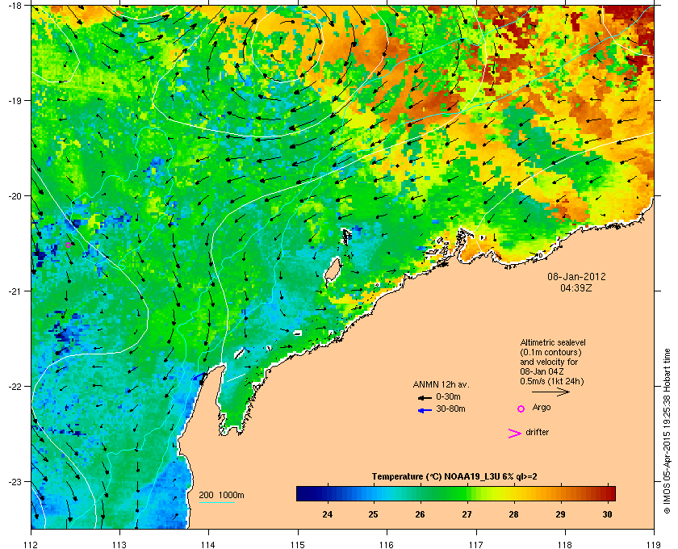Click the magenta drifter chevron in the legend
678x549 pixels.
pyautogui.click(x=515, y=434)
